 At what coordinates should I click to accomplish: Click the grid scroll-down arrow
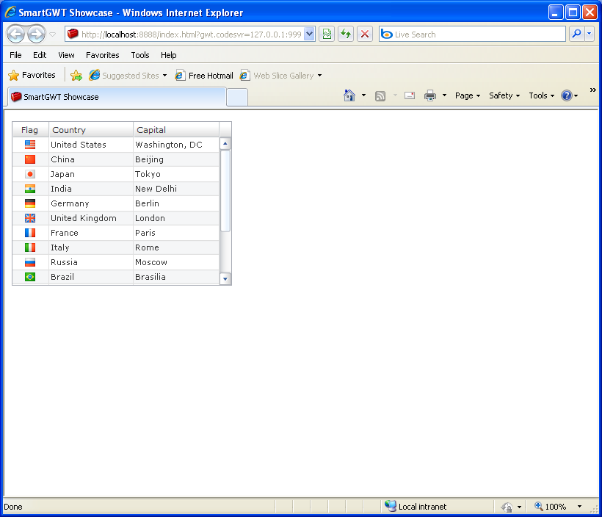click(225, 279)
